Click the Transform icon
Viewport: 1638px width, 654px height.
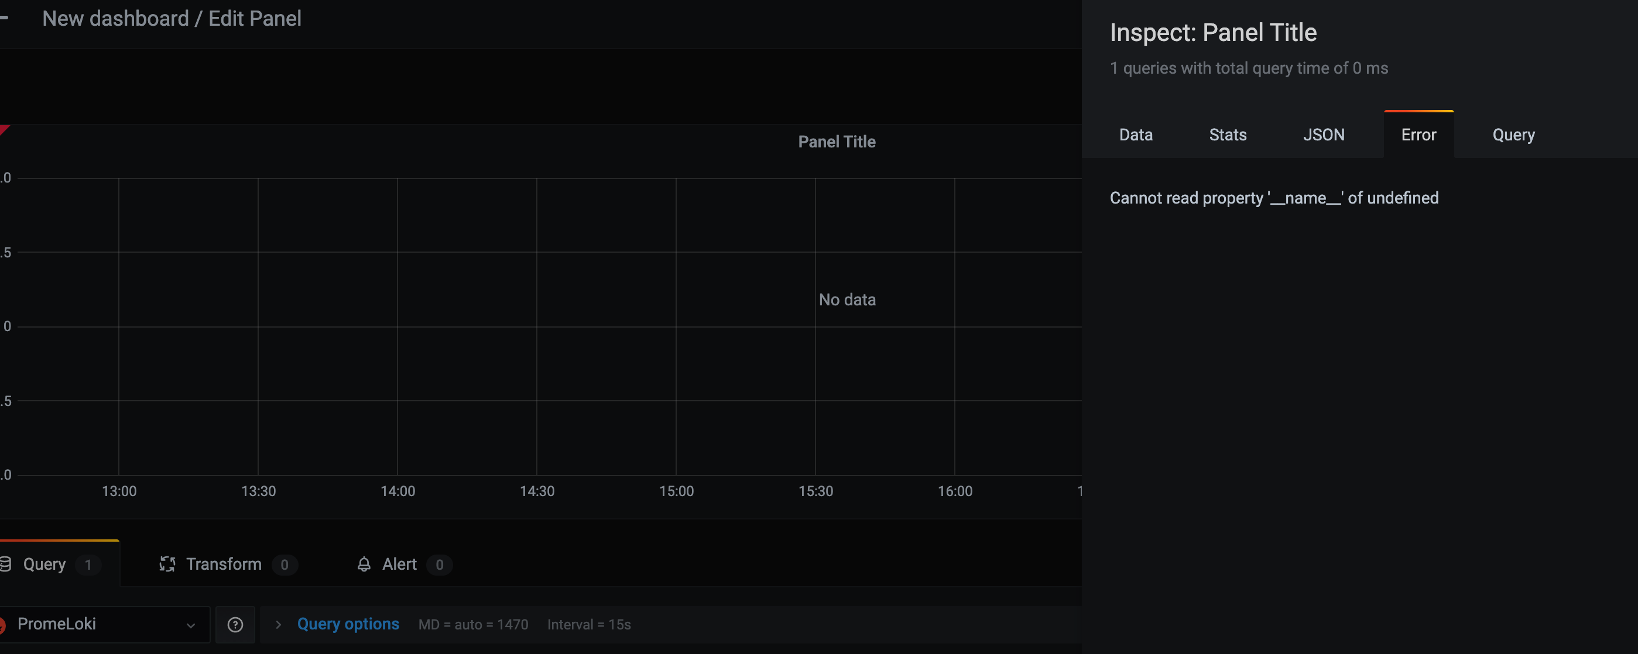coord(167,564)
